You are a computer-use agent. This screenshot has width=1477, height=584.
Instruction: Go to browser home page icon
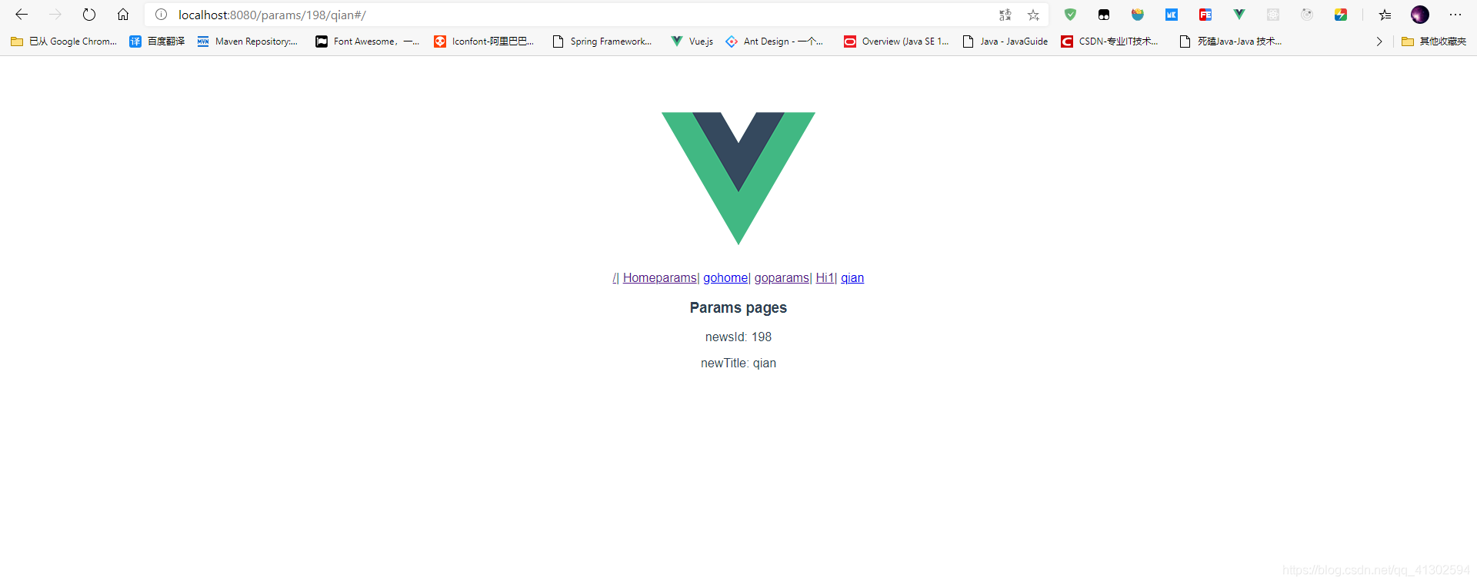point(123,15)
